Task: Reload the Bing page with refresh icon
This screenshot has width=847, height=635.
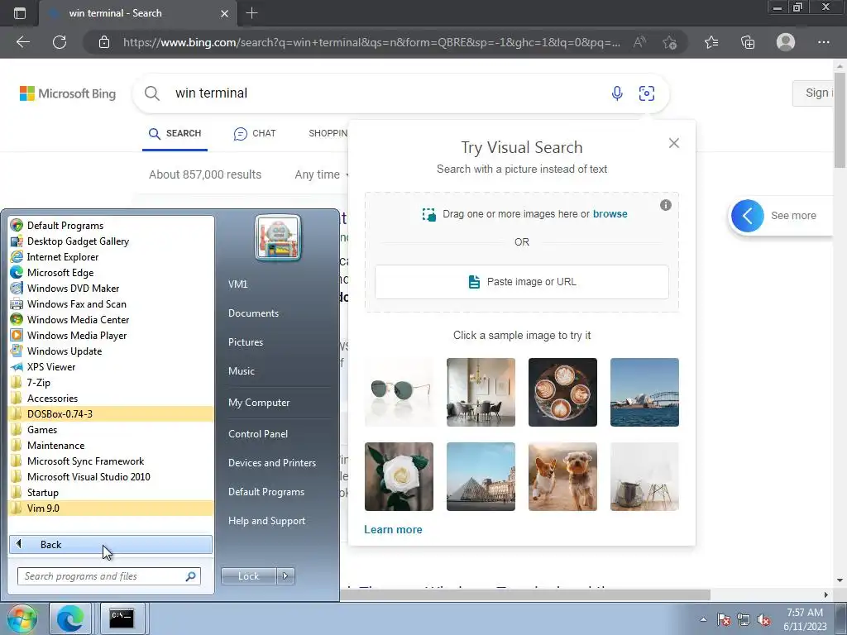Action: point(60,42)
